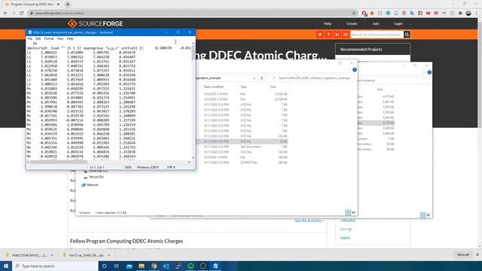
Task: Open the Notepad File menu
Action: click(x=30, y=38)
